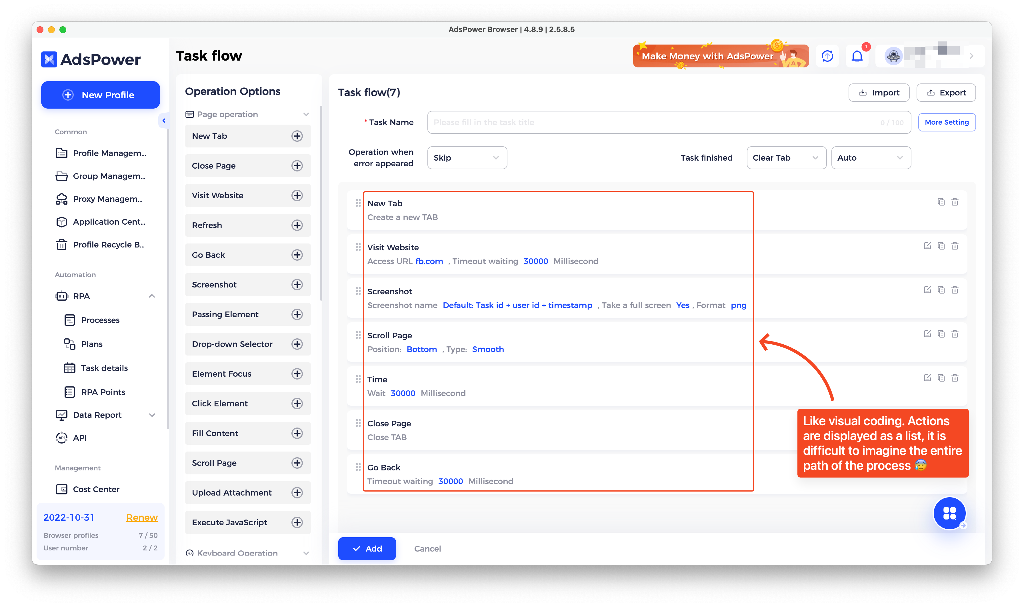
Task: Click the Import button
Action: (x=878, y=93)
